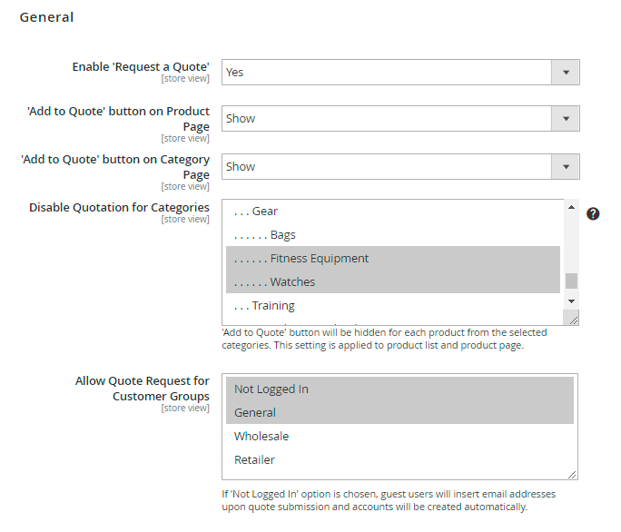The height and width of the screenshot is (532, 621).
Task: Click the categories list scrollbar thumb
Action: click(571, 281)
